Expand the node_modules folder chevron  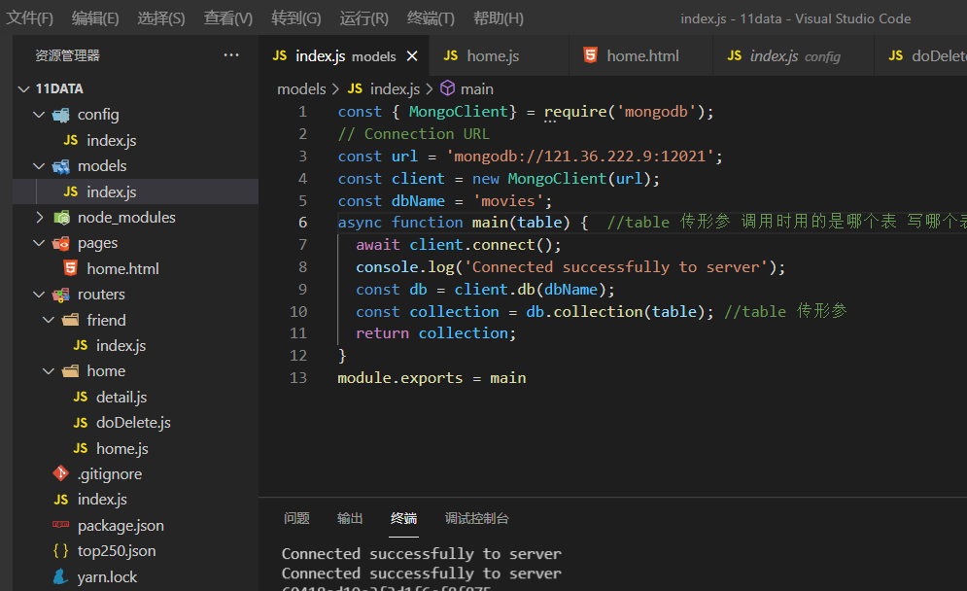(39, 217)
